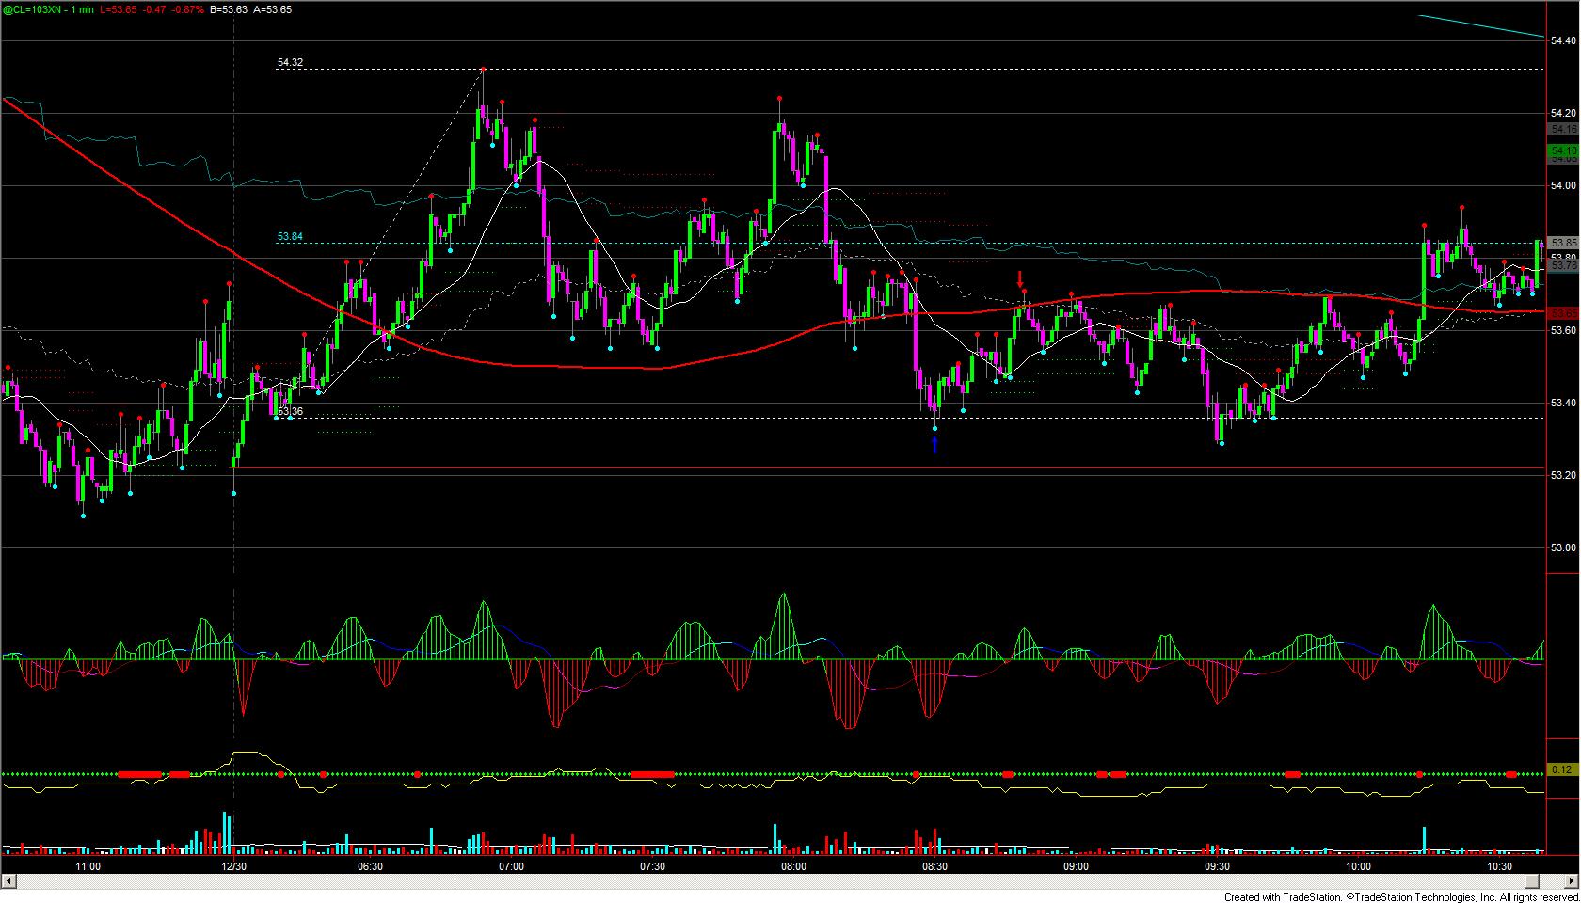Click the L=53.65 last price header text
The height and width of the screenshot is (903, 1581).
click(x=118, y=9)
